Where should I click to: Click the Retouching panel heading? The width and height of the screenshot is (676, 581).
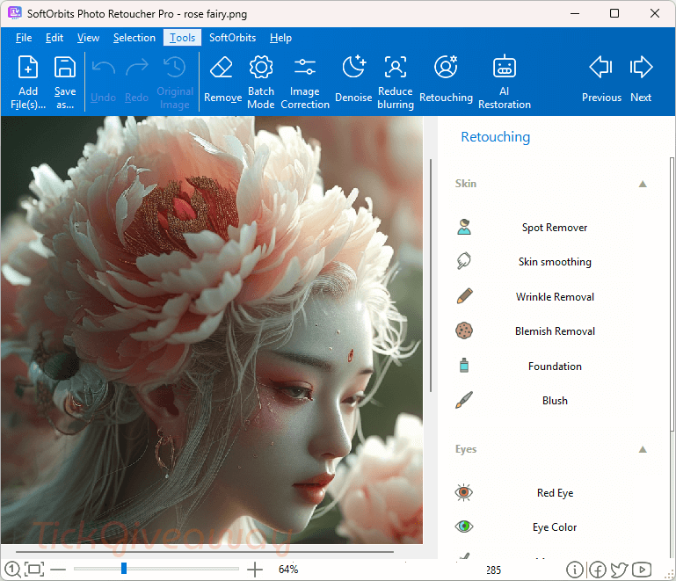point(496,136)
